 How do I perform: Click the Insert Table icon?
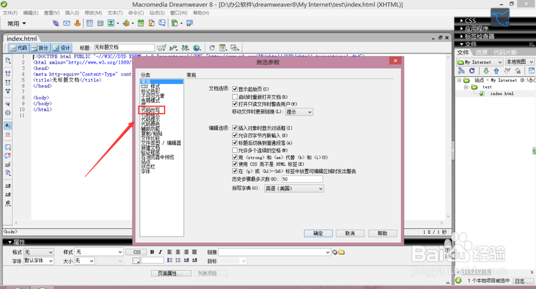point(90,23)
